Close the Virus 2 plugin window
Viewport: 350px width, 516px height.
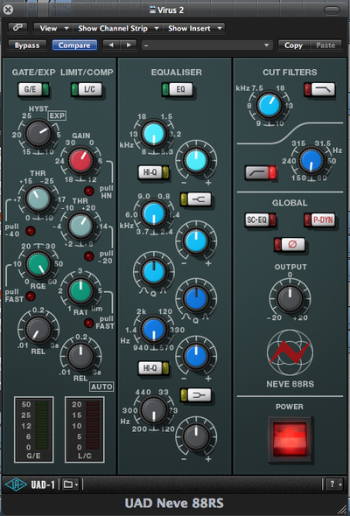click(8, 10)
